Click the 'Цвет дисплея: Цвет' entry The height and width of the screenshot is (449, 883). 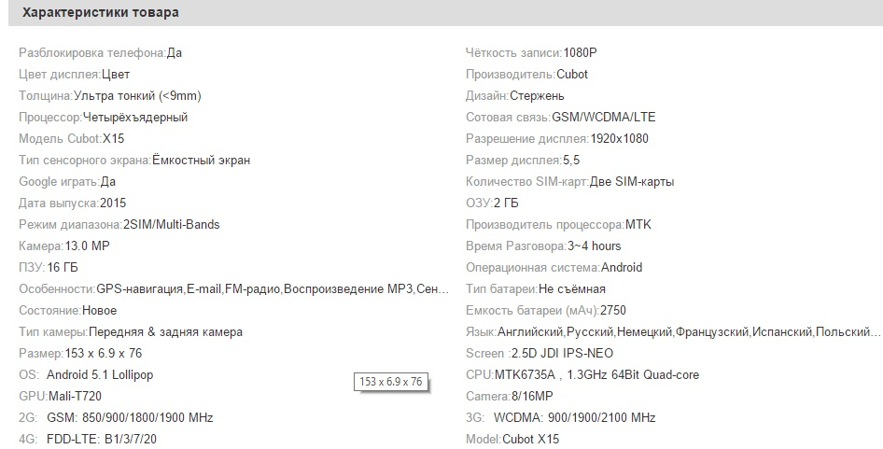(x=75, y=75)
